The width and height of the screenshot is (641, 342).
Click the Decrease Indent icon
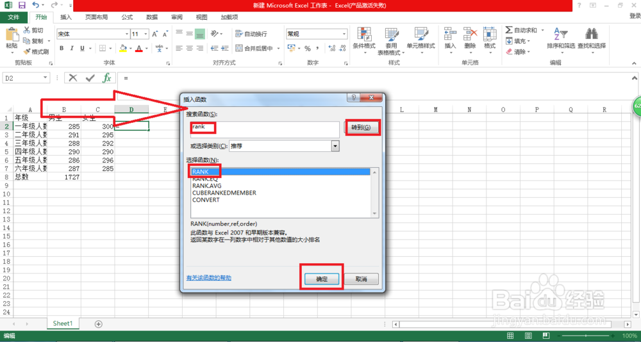215,48
